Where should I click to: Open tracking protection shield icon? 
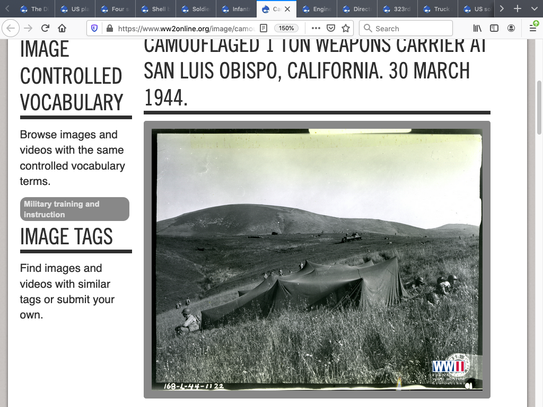tap(95, 29)
